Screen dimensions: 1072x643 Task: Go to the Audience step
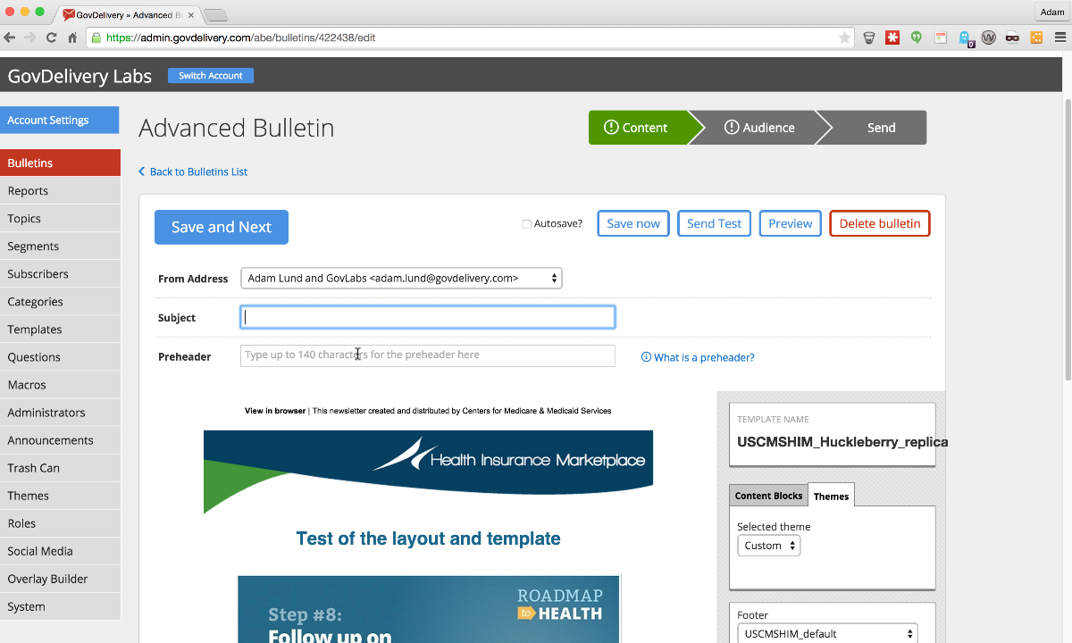coord(759,128)
